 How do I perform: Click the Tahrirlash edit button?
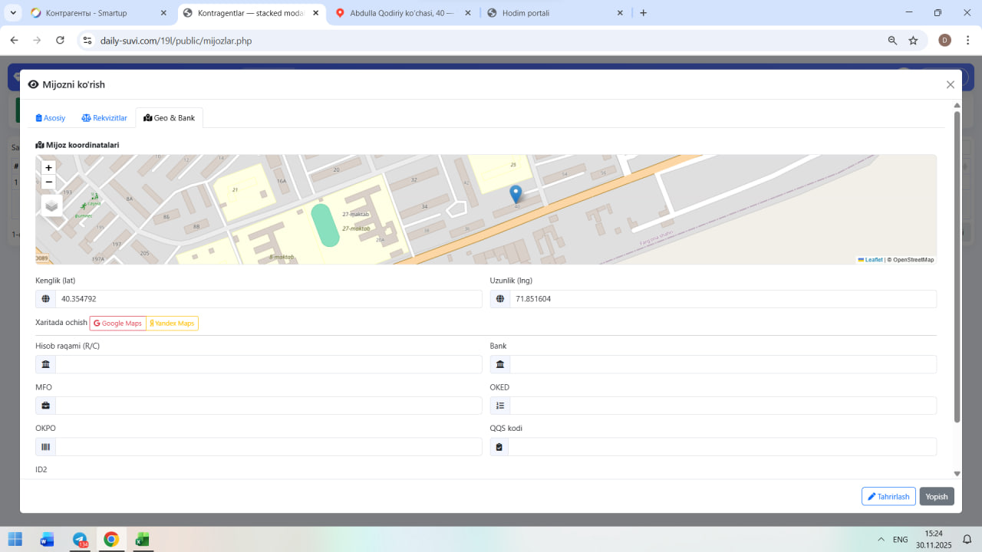coord(888,497)
